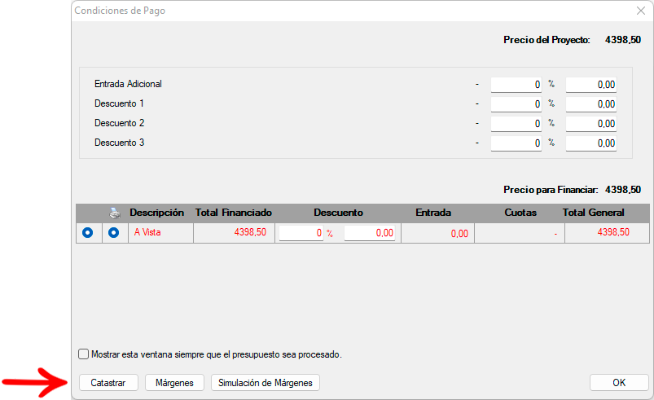Click the A Vista Cuotas dash cell
Image resolution: width=654 pixels, height=400 pixels.
(x=520, y=233)
